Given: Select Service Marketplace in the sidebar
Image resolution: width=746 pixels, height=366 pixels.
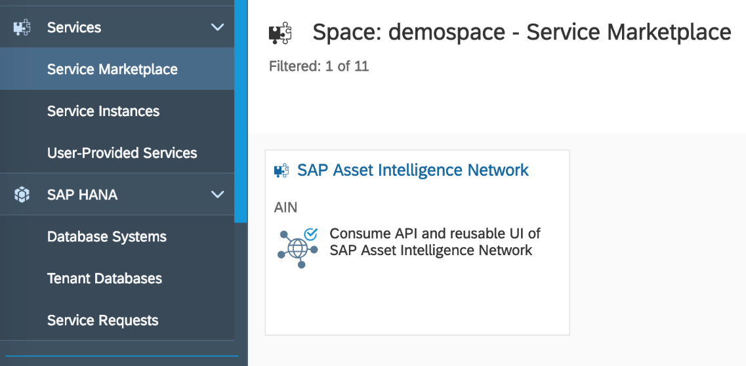Looking at the screenshot, I should pos(112,70).
